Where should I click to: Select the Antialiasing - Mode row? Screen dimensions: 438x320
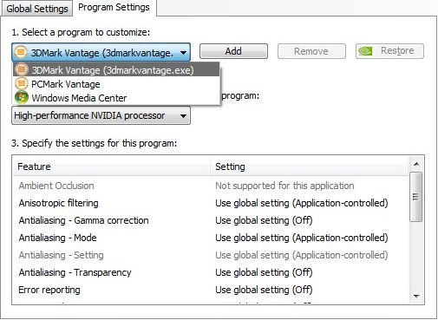point(211,238)
